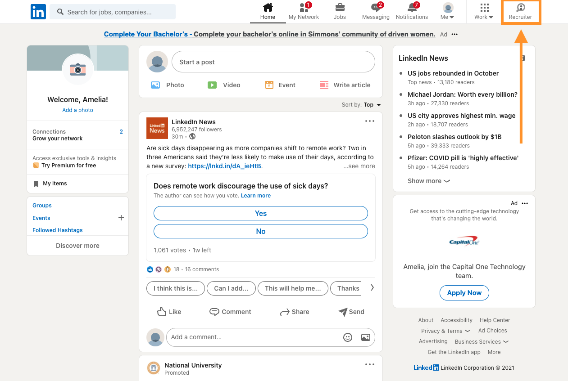
Task: Open the Home tab
Action: point(268,12)
